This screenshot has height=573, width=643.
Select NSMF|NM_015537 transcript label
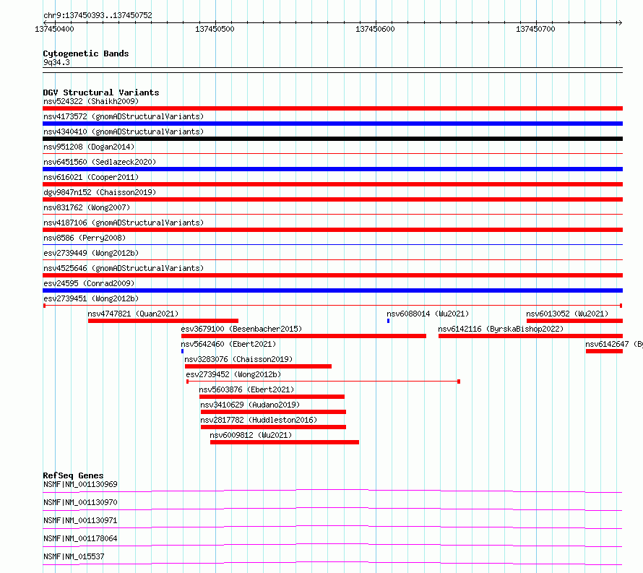tap(74, 556)
